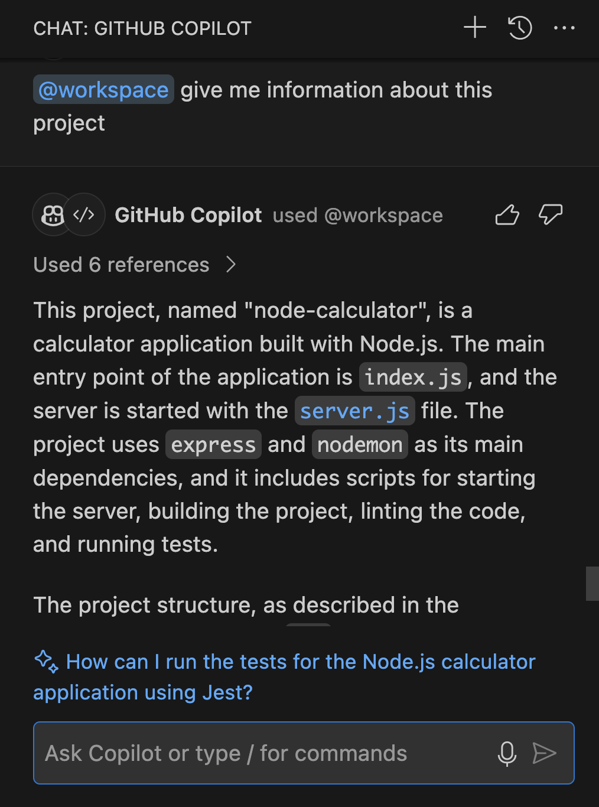Click the sparkle icon beside suggested question
This screenshot has width=599, height=807.
(46, 662)
